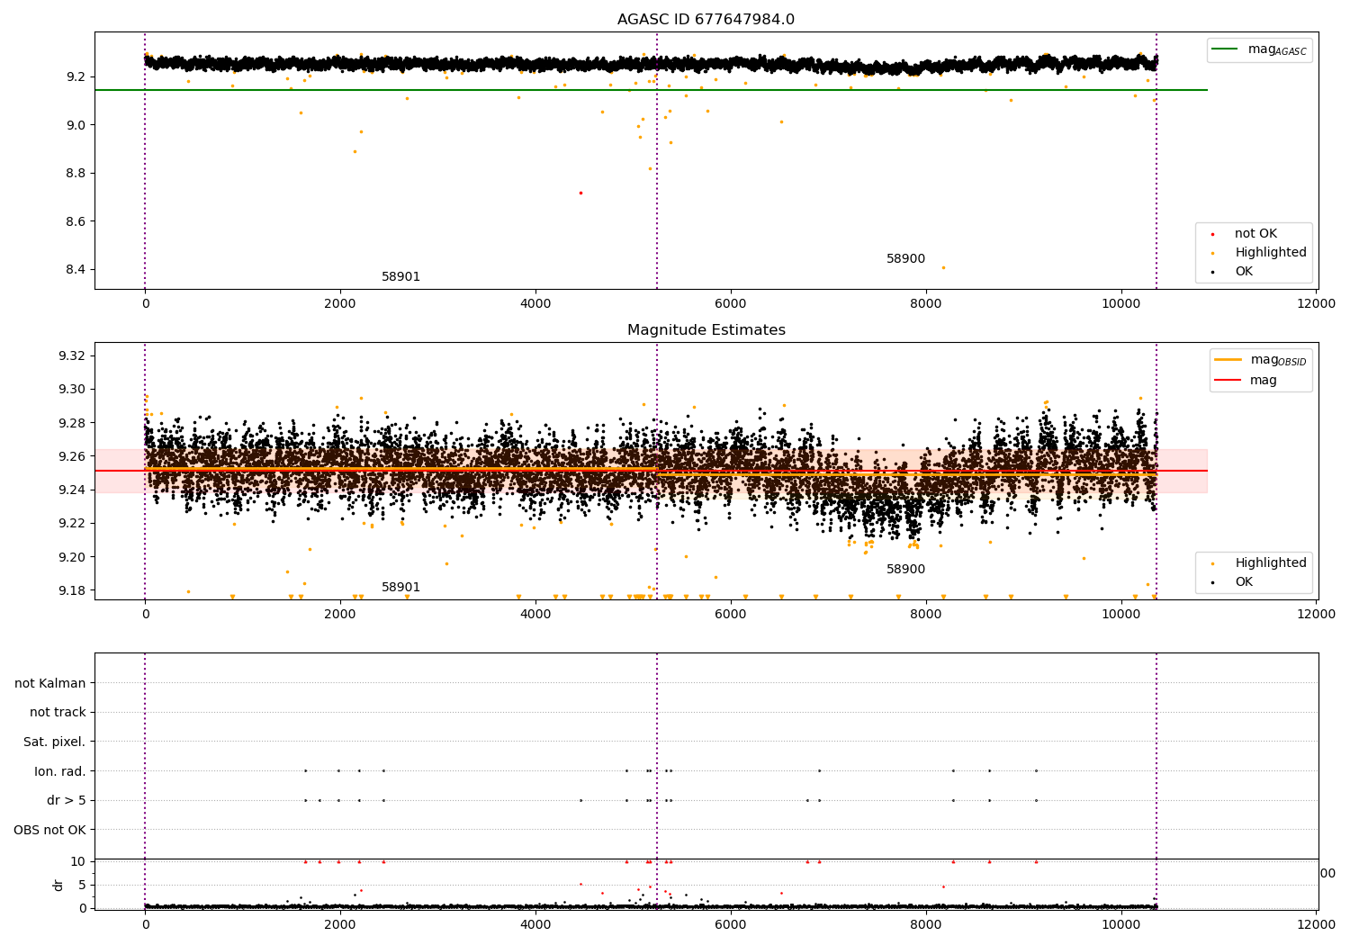This screenshot has width=1350, height=945.
Task: Click the "not track" row label
Action: click(58, 713)
